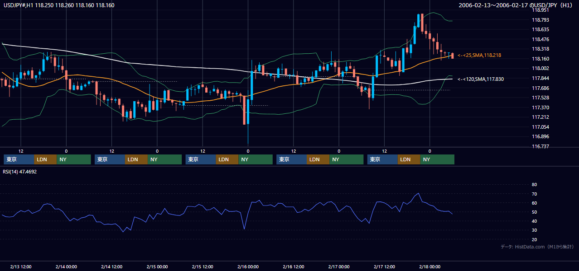579x271 pixels.
Task: Click RSI scale level 60
Action: (x=534, y=203)
